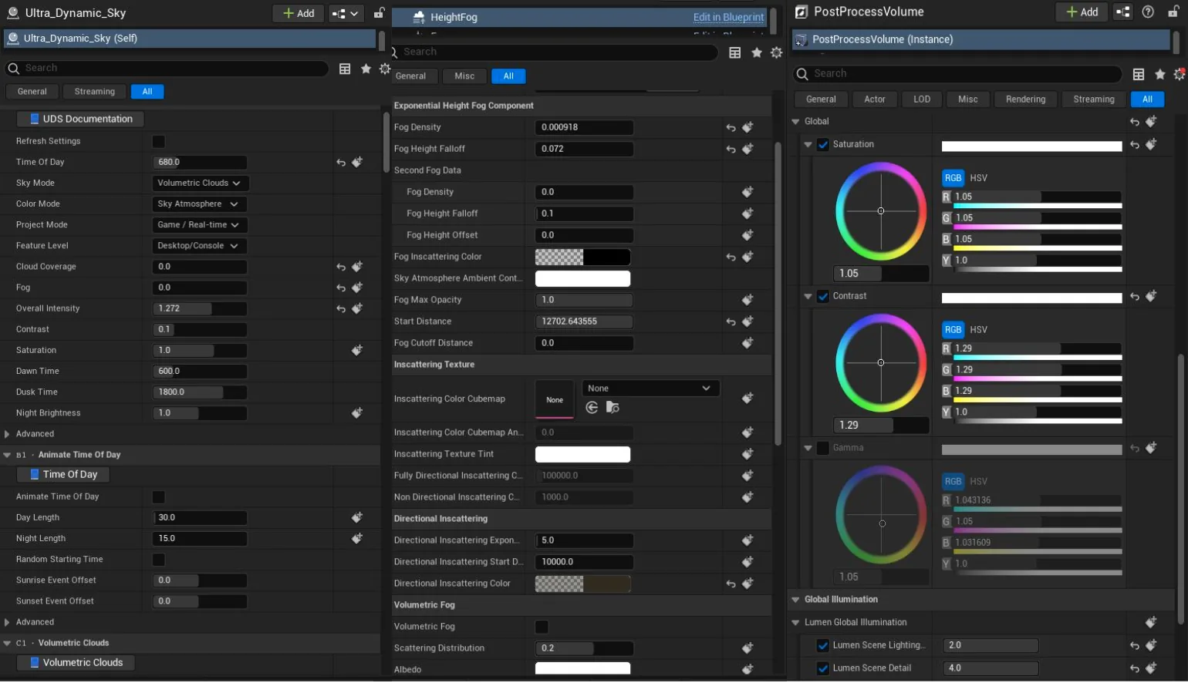Switch to the Rendering filter tab
This screenshot has height=683, width=1188.
coord(1025,99)
